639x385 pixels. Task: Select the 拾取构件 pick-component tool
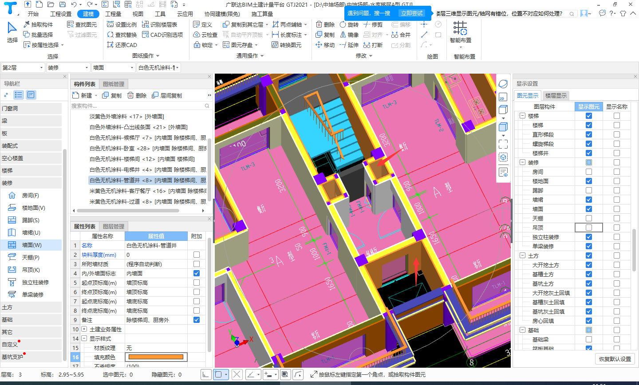click(38, 25)
